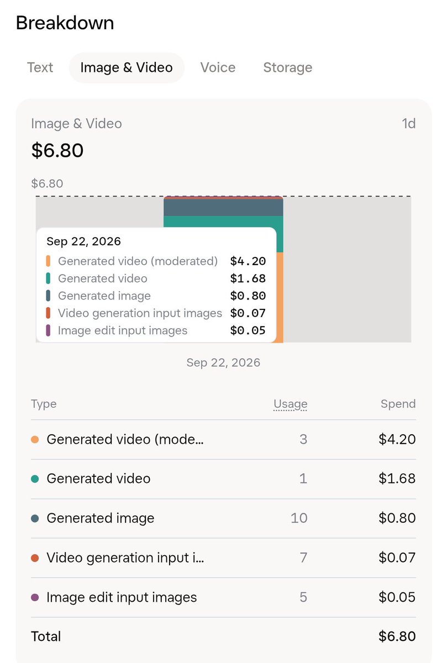The image size is (447, 663).
Task: Click the 1d time range label
Action: pos(408,123)
